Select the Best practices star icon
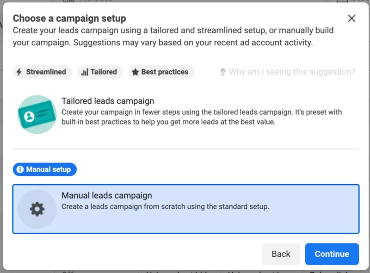The width and height of the screenshot is (370, 273). (x=136, y=72)
